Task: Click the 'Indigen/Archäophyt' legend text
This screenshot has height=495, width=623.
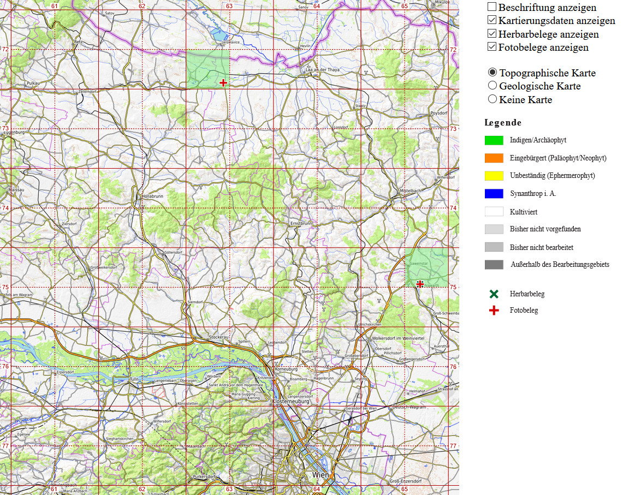Action: [x=538, y=140]
